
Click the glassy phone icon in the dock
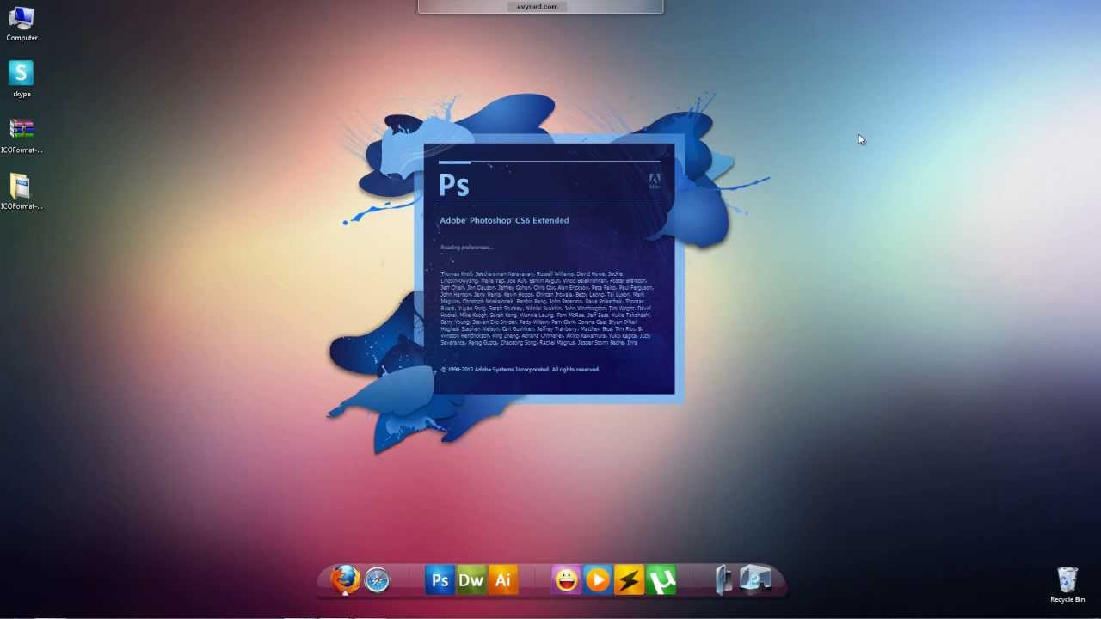coord(723,580)
